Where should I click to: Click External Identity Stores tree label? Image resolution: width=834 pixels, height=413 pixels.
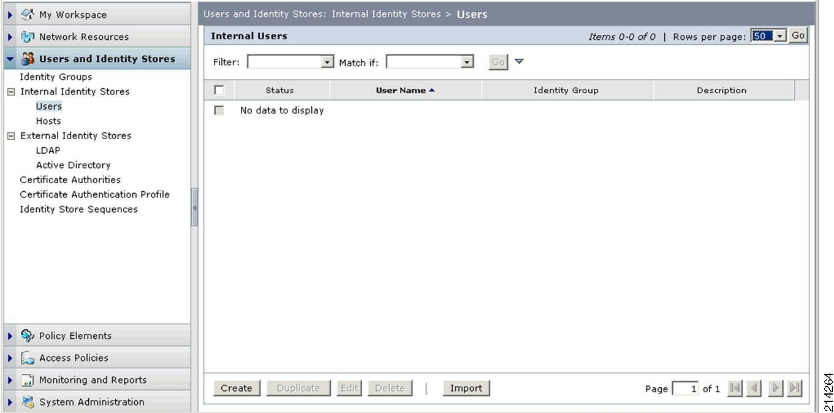[x=75, y=135]
